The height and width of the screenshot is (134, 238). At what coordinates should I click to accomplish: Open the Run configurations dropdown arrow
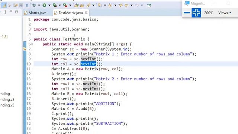(49, 5)
